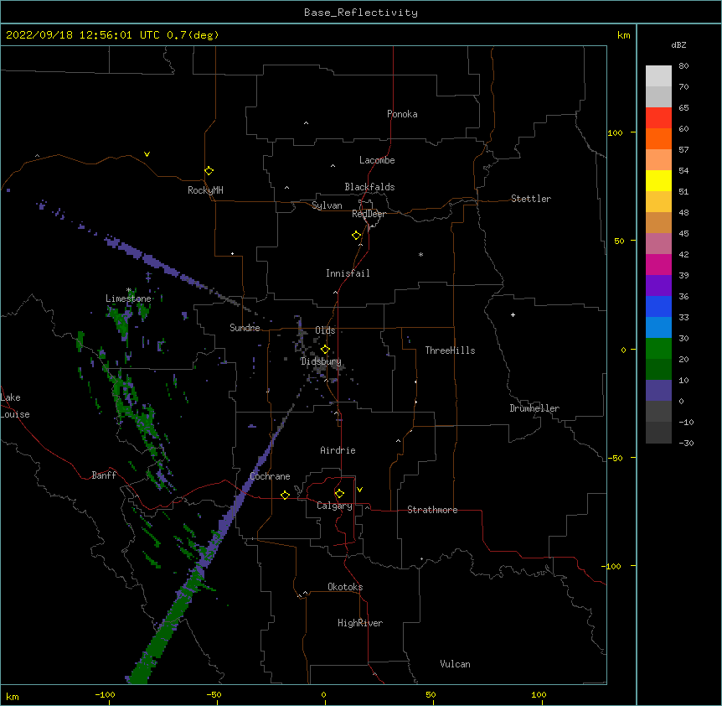Viewport: 722px width, 706px height.
Task: Click the Vulcan city label
Action: (455, 664)
